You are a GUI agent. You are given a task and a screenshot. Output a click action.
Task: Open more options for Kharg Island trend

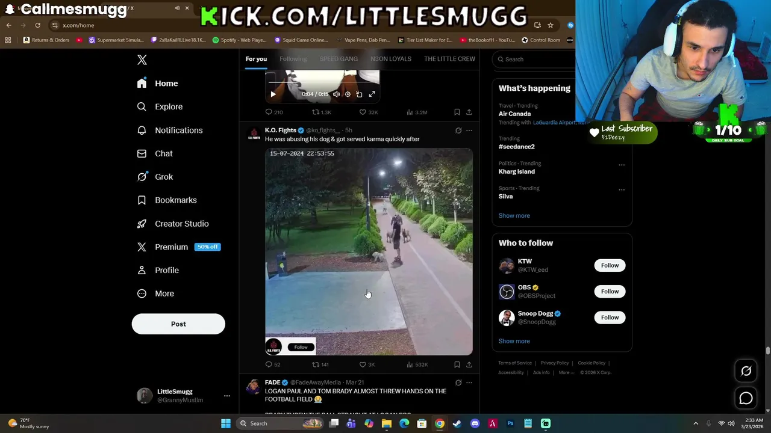tap(622, 165)
